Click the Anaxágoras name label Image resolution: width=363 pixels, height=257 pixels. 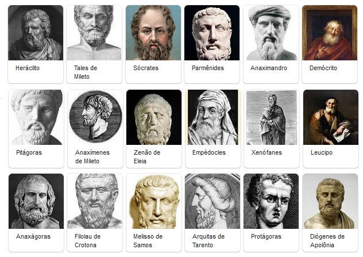click(x=33, y=237)
